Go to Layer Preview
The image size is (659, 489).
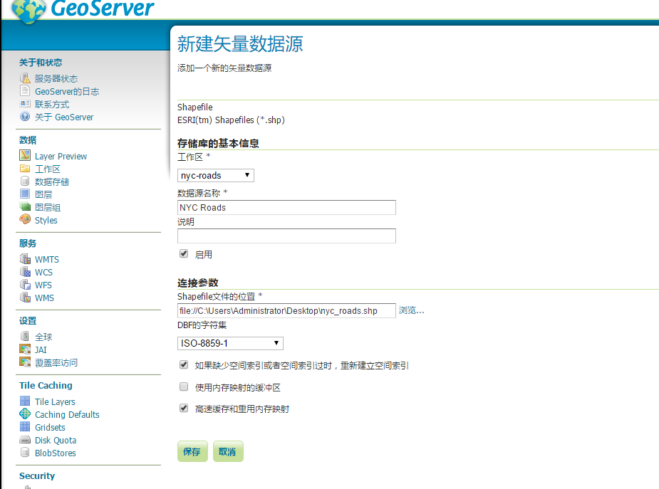click(x=61, y=156)
